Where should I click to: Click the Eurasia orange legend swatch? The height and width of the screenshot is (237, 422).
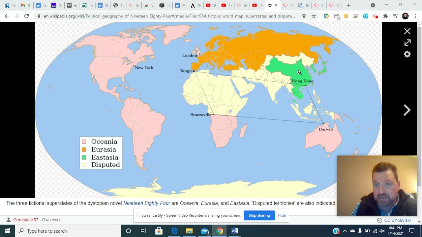pyautogui.click(x=84, y=149)
